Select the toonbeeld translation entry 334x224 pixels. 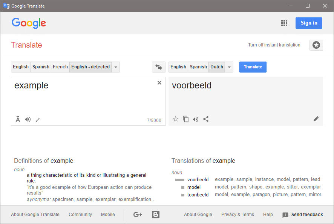(x=198, y=195)
